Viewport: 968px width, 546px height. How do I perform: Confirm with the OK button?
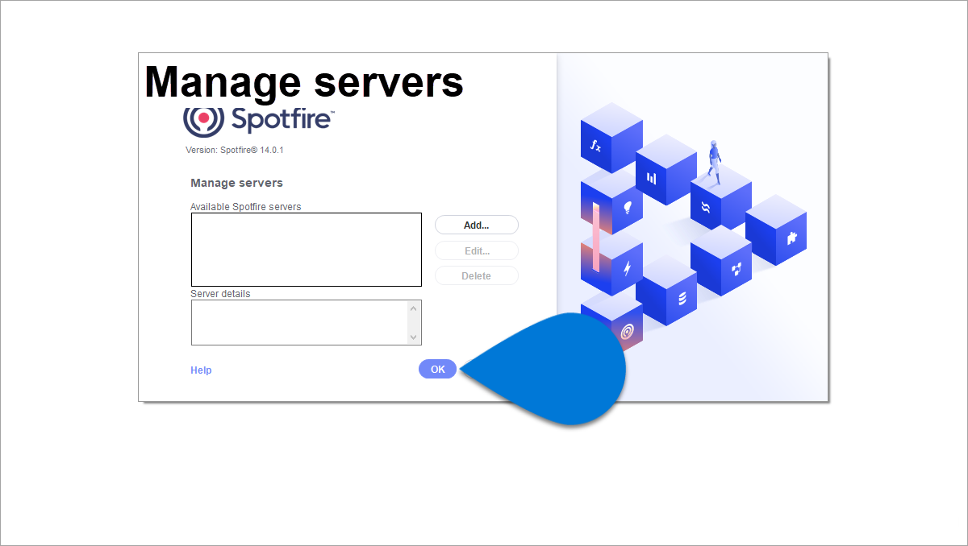coord(438,369)
